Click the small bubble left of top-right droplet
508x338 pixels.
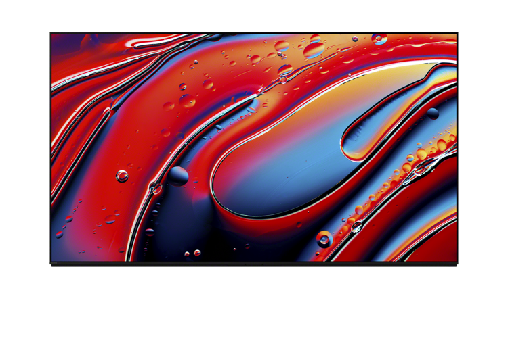(x=355, y=39)
